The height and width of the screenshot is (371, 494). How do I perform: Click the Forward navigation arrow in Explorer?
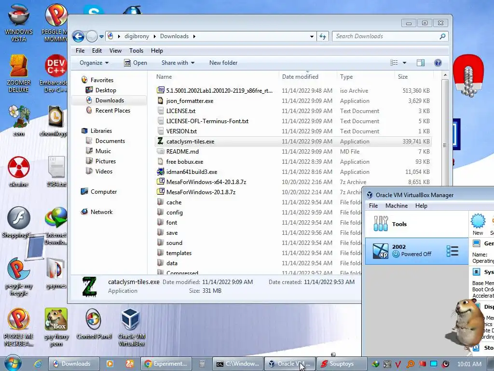[92, 37]
